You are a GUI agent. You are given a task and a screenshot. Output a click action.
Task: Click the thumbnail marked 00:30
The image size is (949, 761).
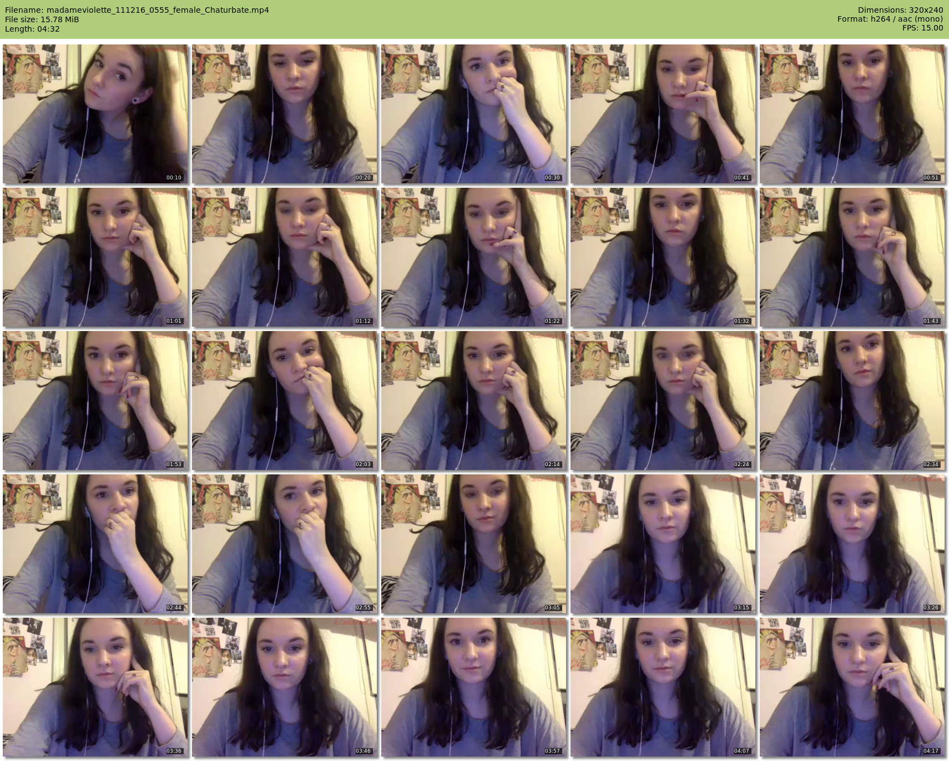[474, 114]
